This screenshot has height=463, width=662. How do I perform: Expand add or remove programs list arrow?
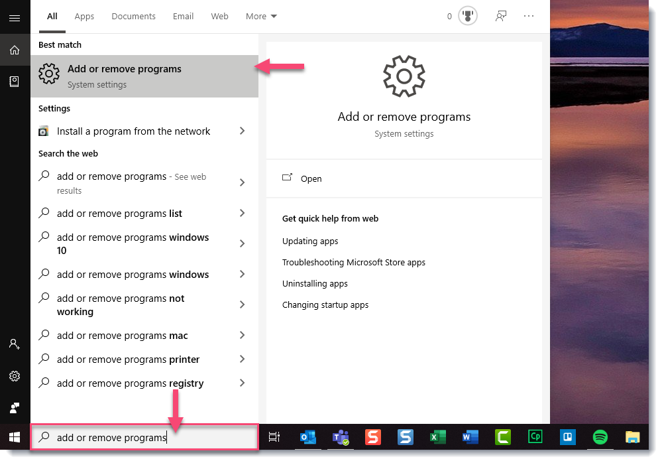243,214
